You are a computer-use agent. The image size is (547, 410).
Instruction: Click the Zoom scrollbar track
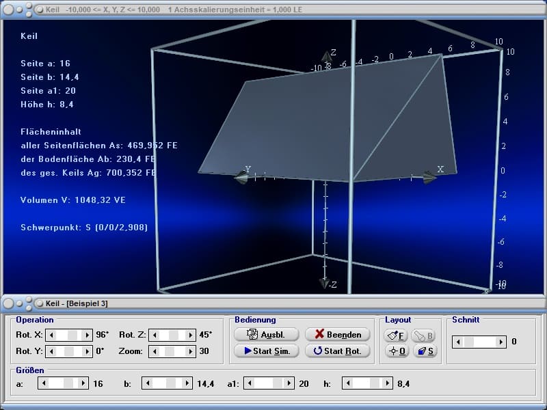172,351
